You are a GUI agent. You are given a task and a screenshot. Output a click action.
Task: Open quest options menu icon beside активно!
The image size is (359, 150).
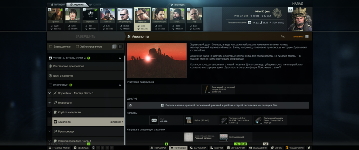click(x=307, y=36)
